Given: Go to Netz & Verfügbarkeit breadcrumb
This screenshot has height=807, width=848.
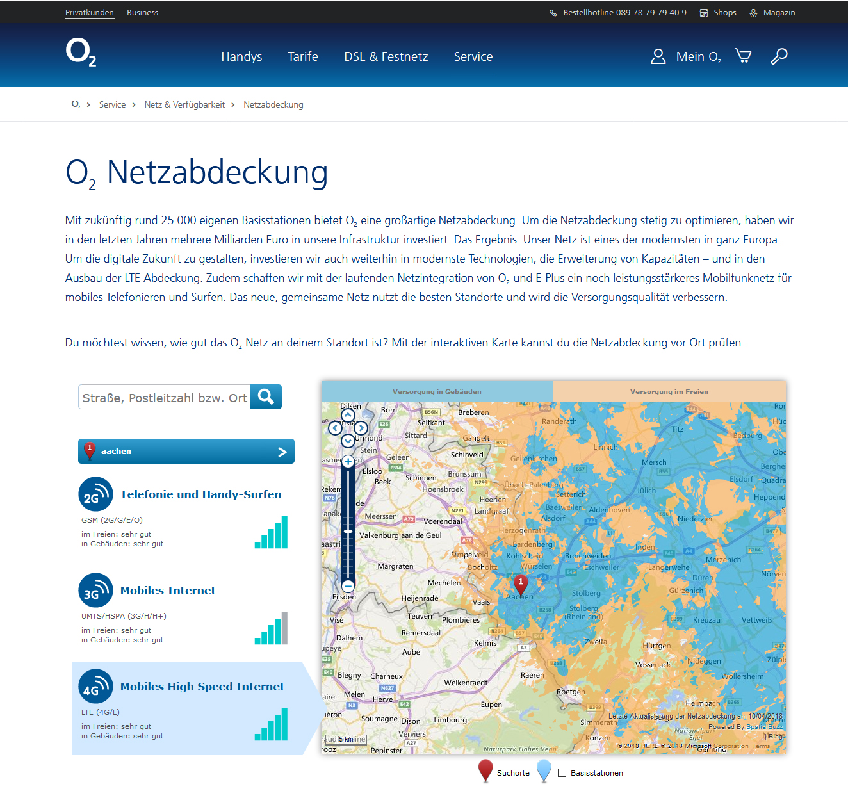Looking at the screenshot, I should click(x=184, y=104).
